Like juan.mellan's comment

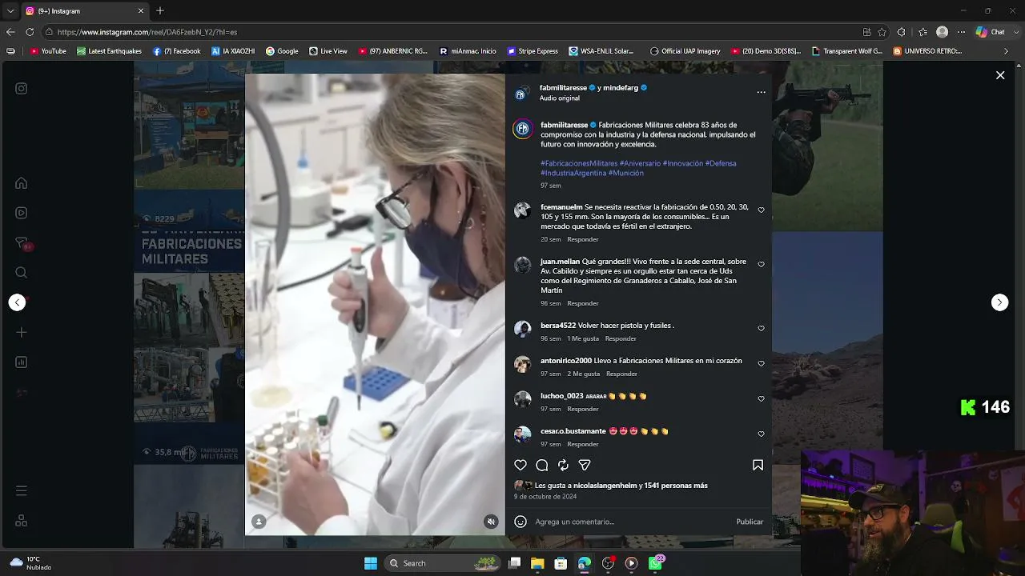(761, 265)
